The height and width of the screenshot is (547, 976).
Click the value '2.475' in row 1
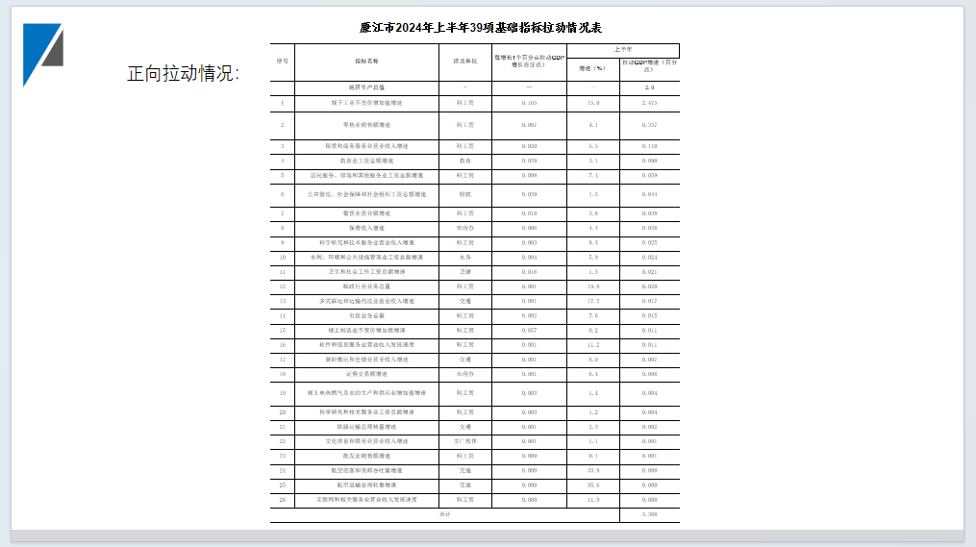pos(649,103)
